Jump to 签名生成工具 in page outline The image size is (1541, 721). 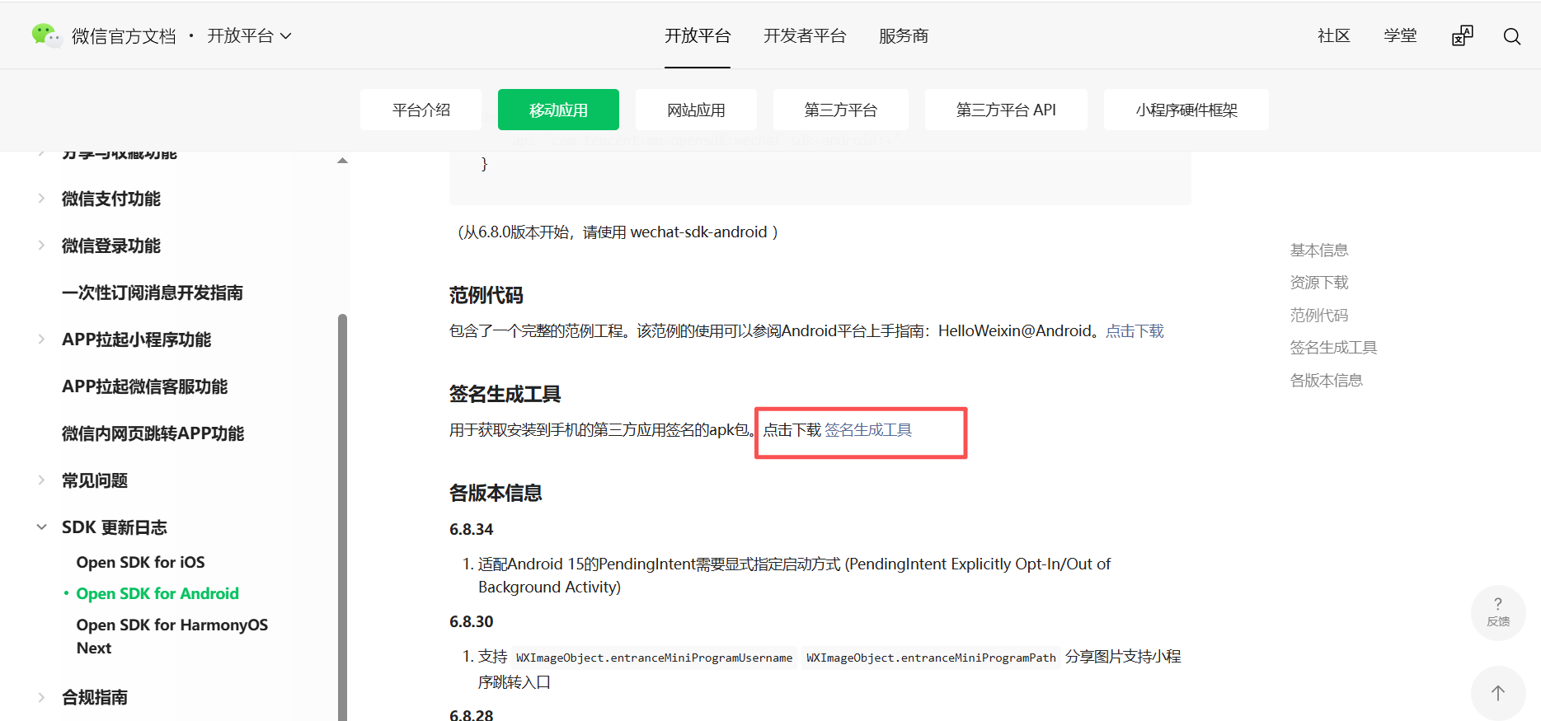click(1333, 348)
